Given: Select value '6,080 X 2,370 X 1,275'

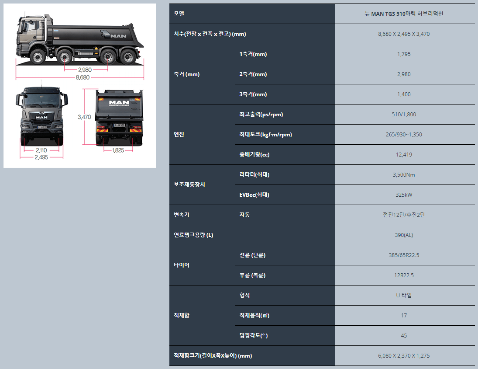Looking at the screenshot, I should pos(404,355).
